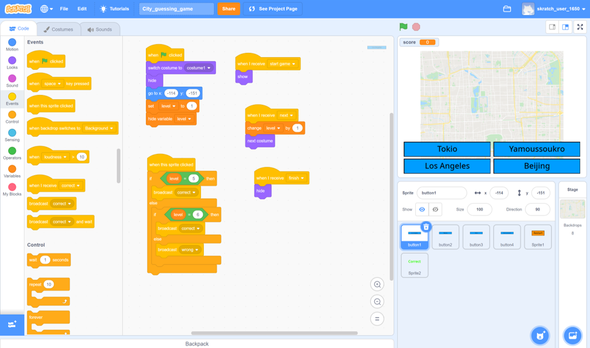Share the project
Viewport: 590px width, 348px height.
click(x=228, y=9)
